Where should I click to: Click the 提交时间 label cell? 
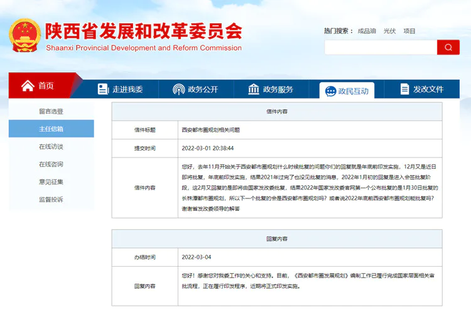click(145, 148)
